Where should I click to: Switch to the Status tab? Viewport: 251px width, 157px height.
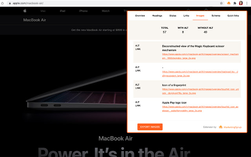pyautogui.click(x=173, y=16)
